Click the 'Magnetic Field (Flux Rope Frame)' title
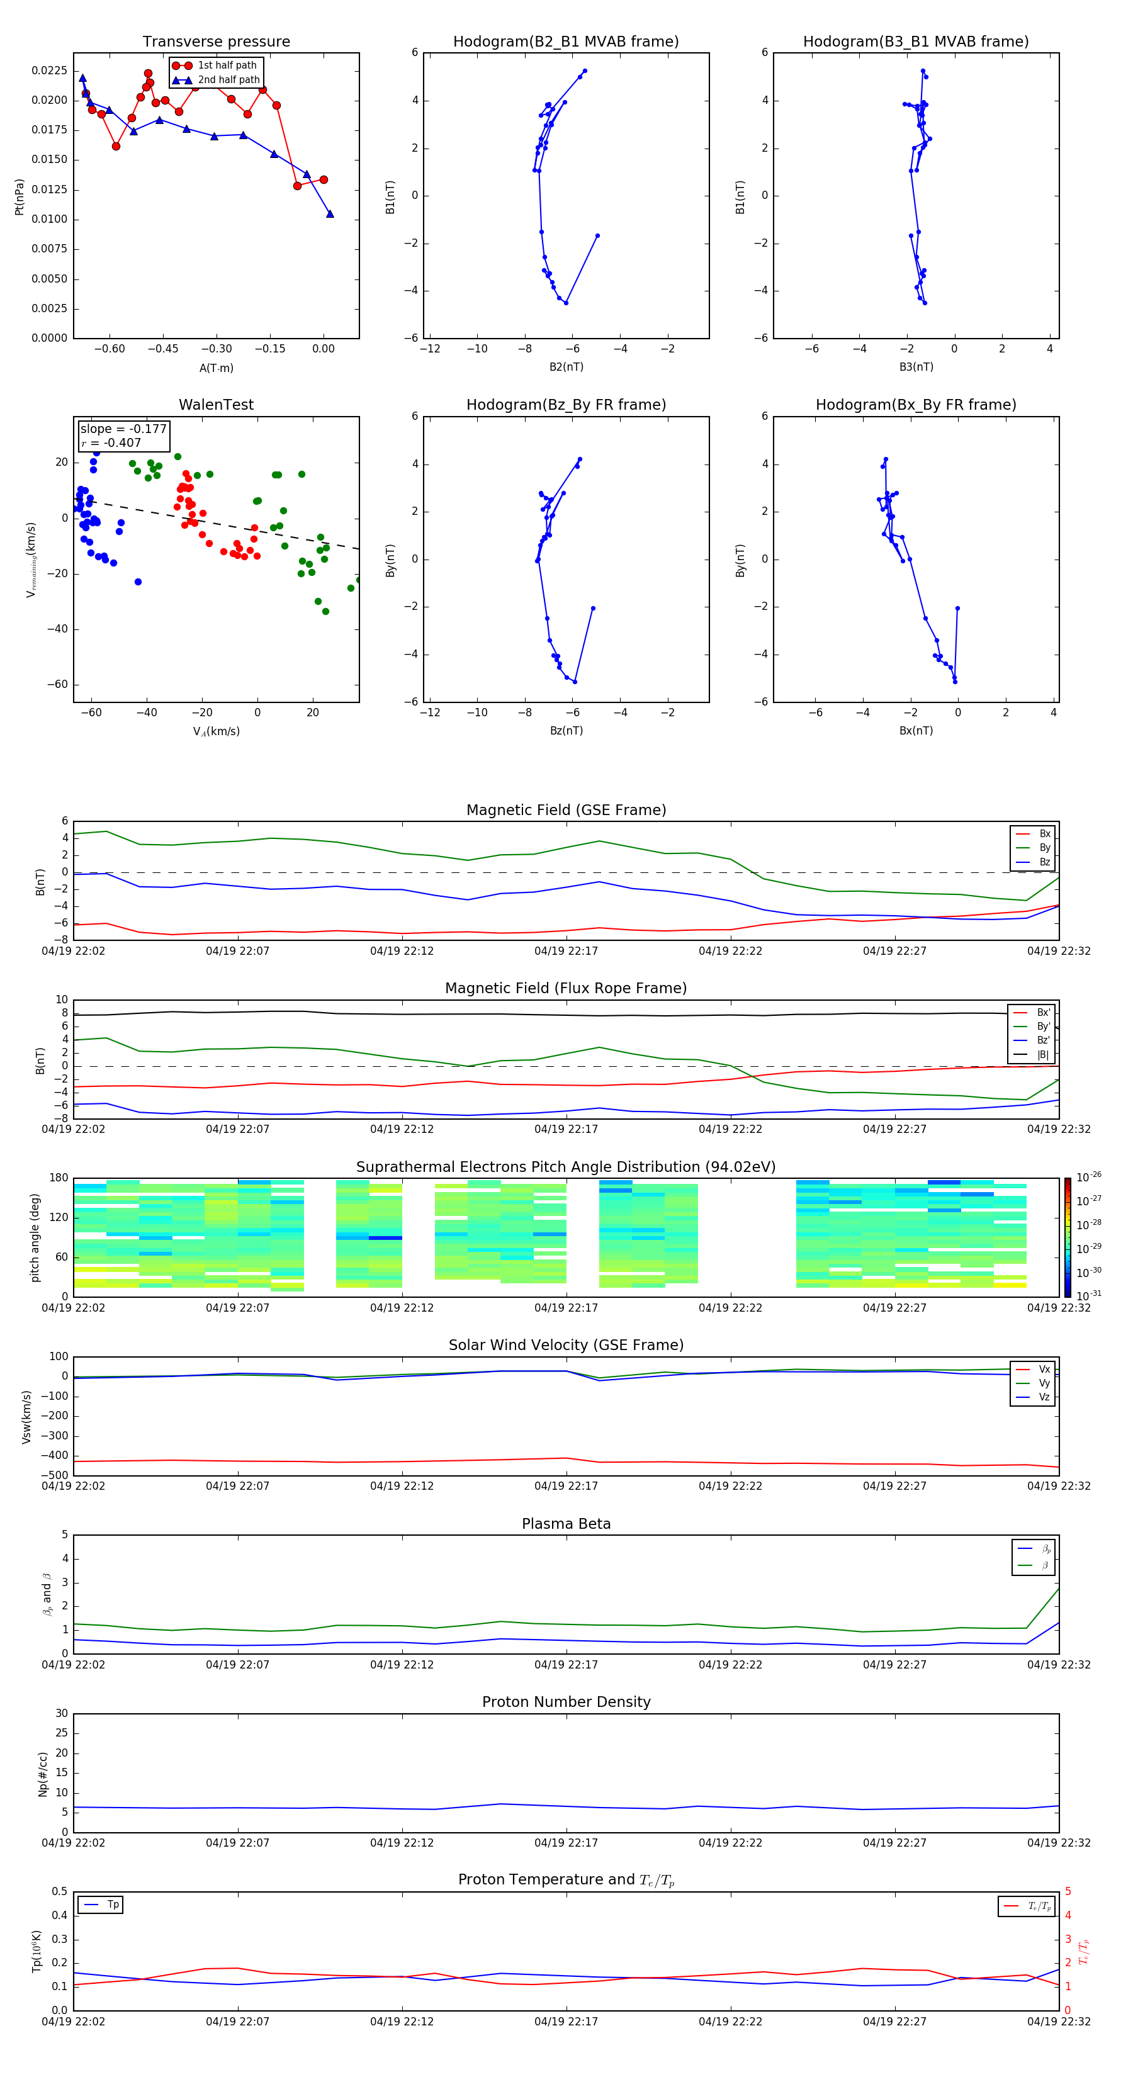 tap(566, 989)
